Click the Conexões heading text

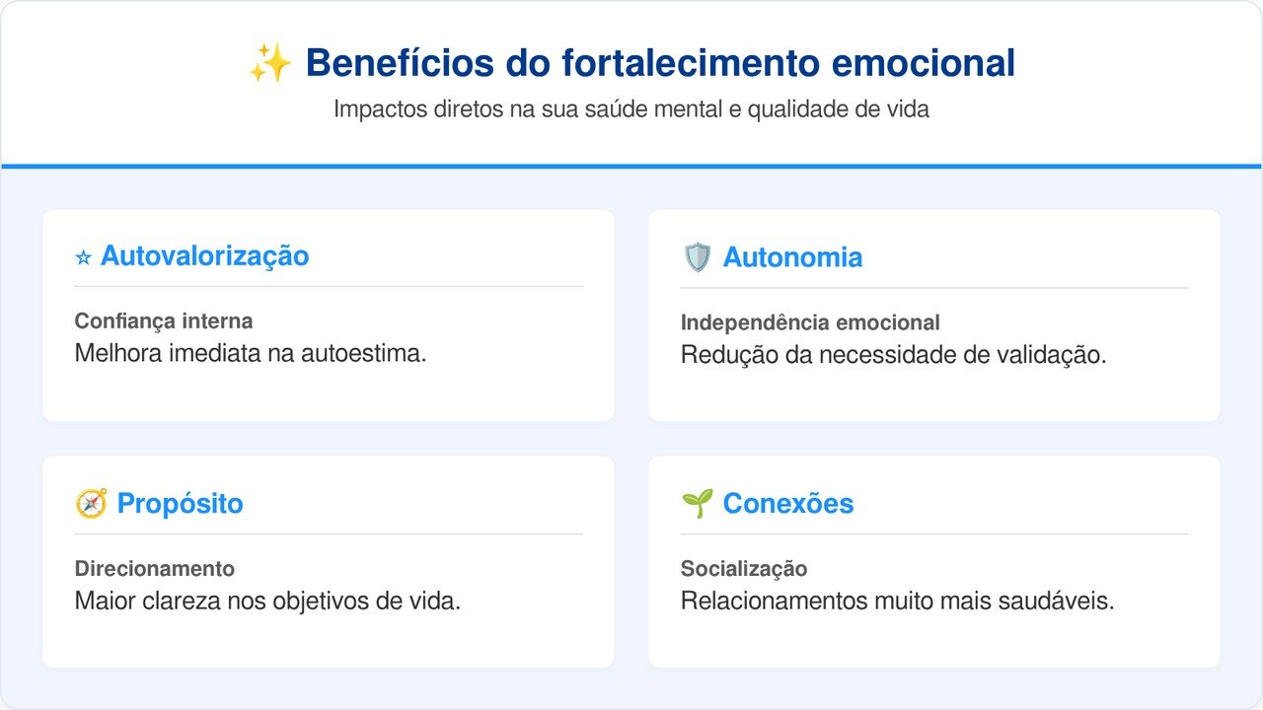click(787, 504)
